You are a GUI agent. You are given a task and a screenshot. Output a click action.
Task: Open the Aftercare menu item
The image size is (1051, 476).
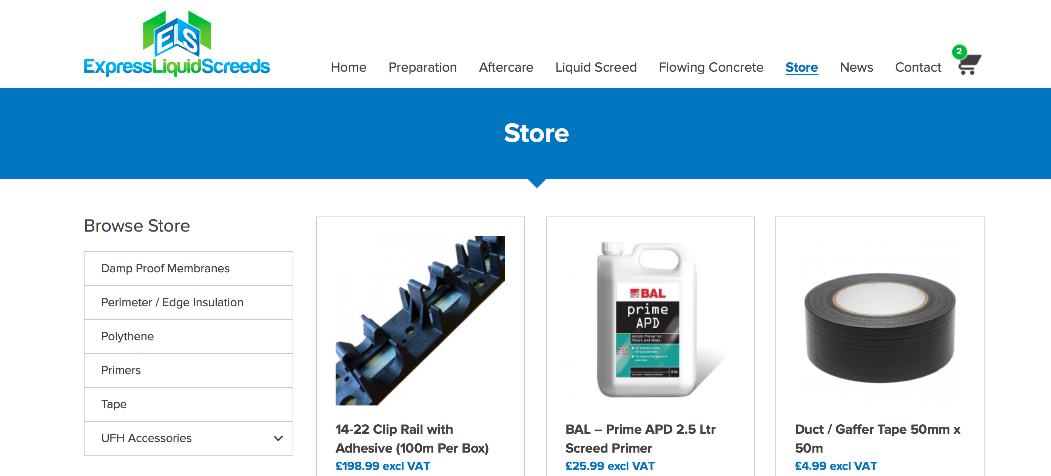(506, 67)
